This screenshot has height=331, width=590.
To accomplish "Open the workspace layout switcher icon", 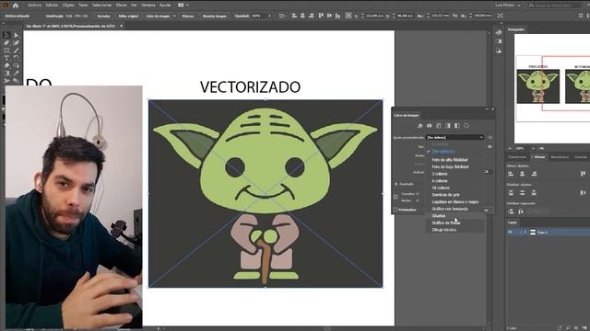I will click(183, 6).
